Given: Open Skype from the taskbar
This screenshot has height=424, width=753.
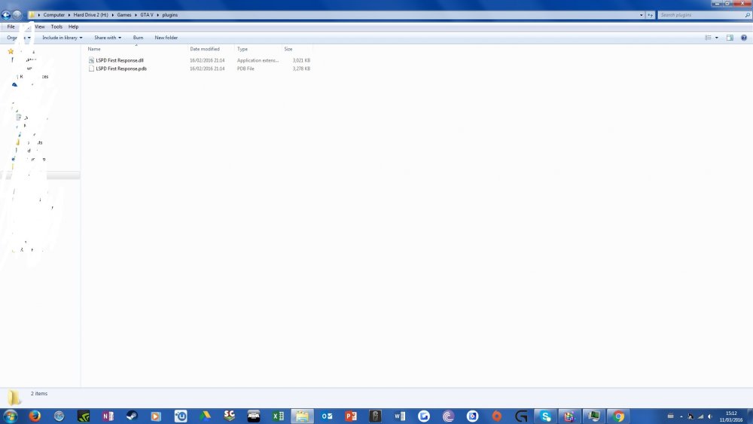Looking at the screenshot, I should [545, 416].
